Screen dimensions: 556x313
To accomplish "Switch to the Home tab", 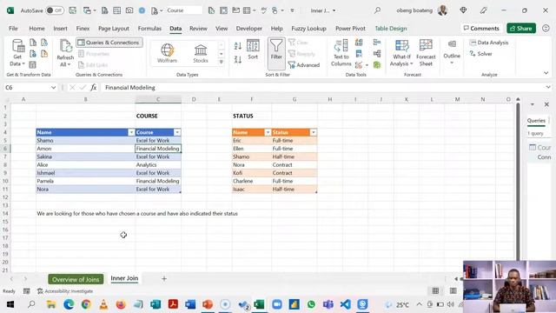I will [36, 29].
